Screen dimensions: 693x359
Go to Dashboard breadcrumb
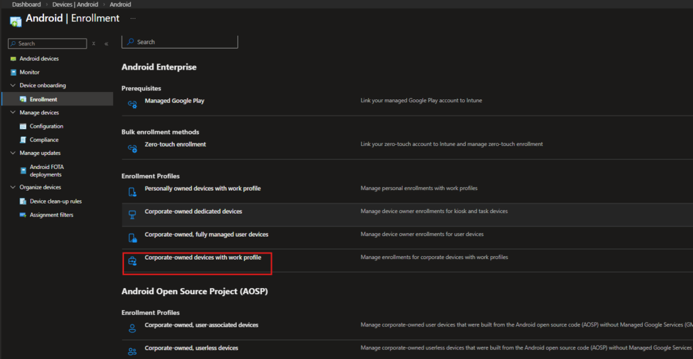[x=26, y=5]
